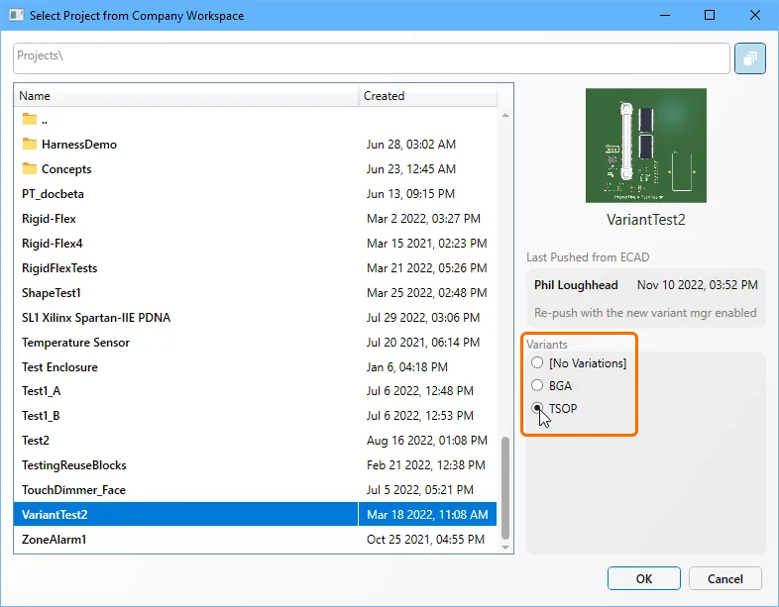Image resolution: width=779 pixels, height=607 pixels.
Task: Click the copy-windows icon beside path field
Action: pyautogui.click(x=749, y=58)
